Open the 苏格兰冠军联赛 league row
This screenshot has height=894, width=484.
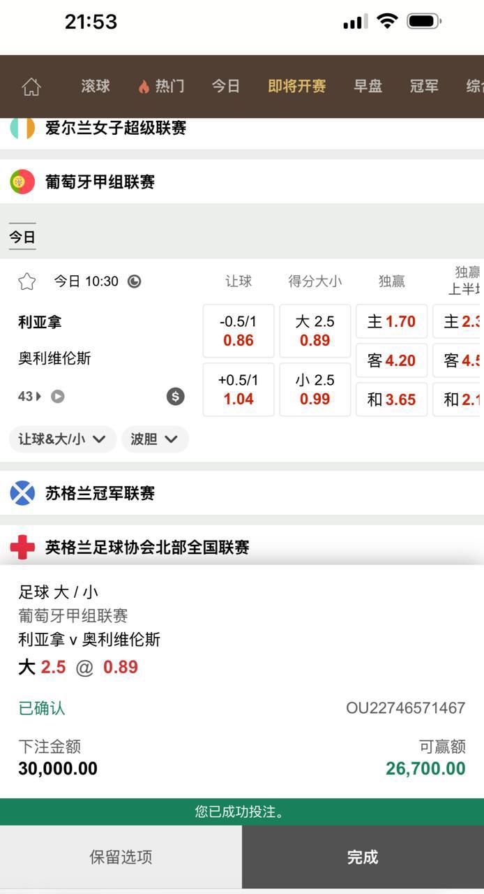[x=100, y=493]
